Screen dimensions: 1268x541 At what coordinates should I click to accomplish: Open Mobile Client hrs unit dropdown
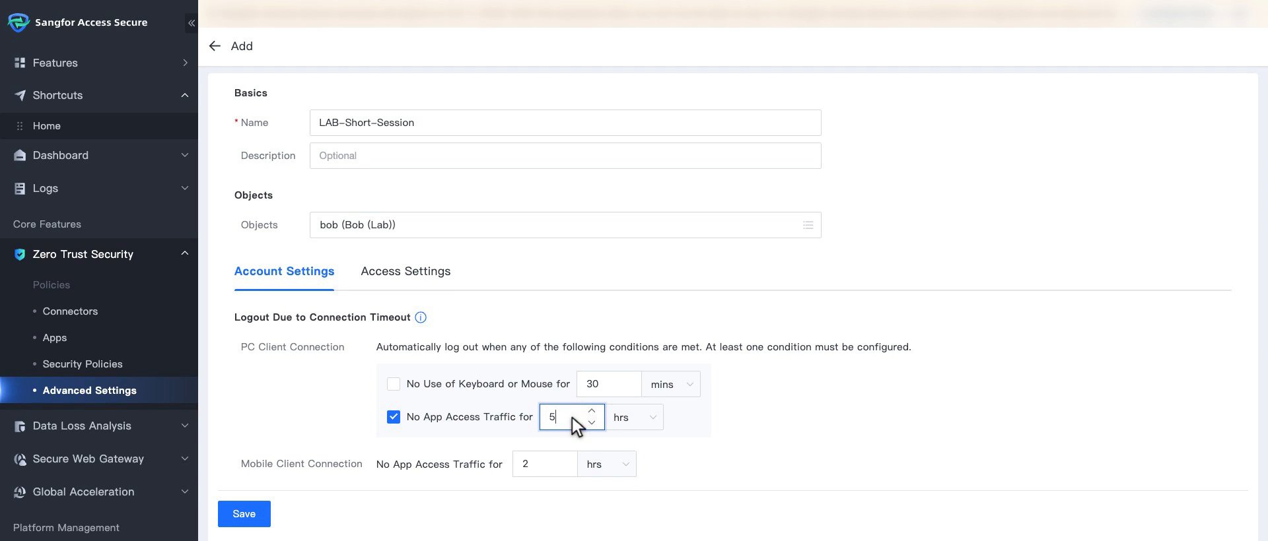click(x=607, y=464)
